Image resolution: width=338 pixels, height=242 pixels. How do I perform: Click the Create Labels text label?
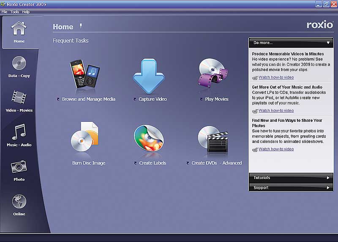click(x=153, y=163)
